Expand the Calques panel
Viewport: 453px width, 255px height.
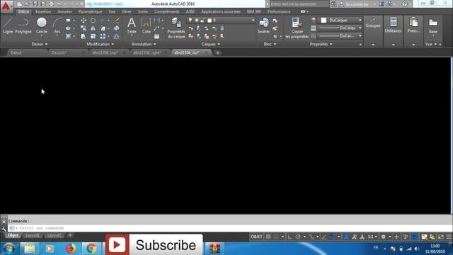[x=211, y=44]
